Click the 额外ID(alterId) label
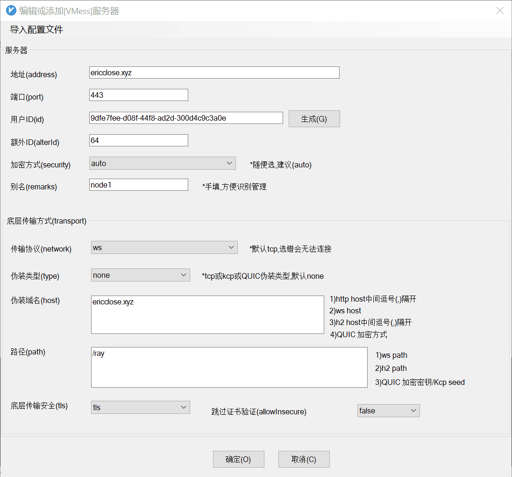Screen dimensions: 512x477 pos(35,142)
